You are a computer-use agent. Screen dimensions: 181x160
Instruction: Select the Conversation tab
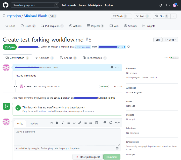pyautogui.click(x=17, y=58)
